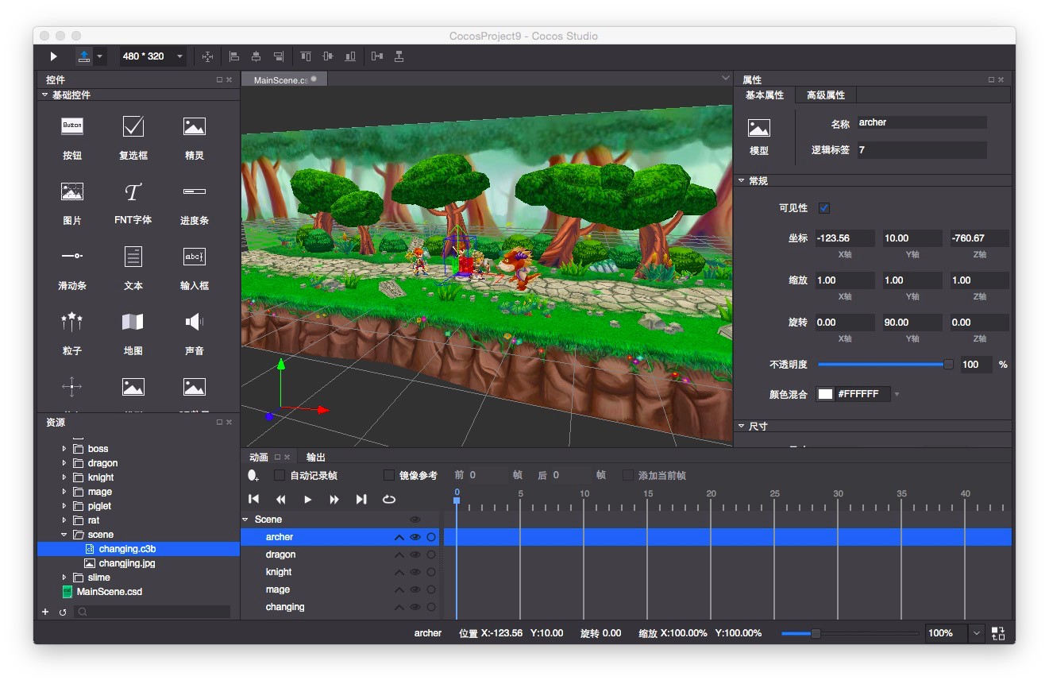The image size is (1049, 684).
Task: Adjust the bottom zoom slider handle
Action: pyautogui.click(x=816, y=633)
